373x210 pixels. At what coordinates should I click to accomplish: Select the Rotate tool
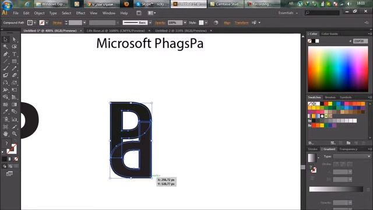coord(5,83)
